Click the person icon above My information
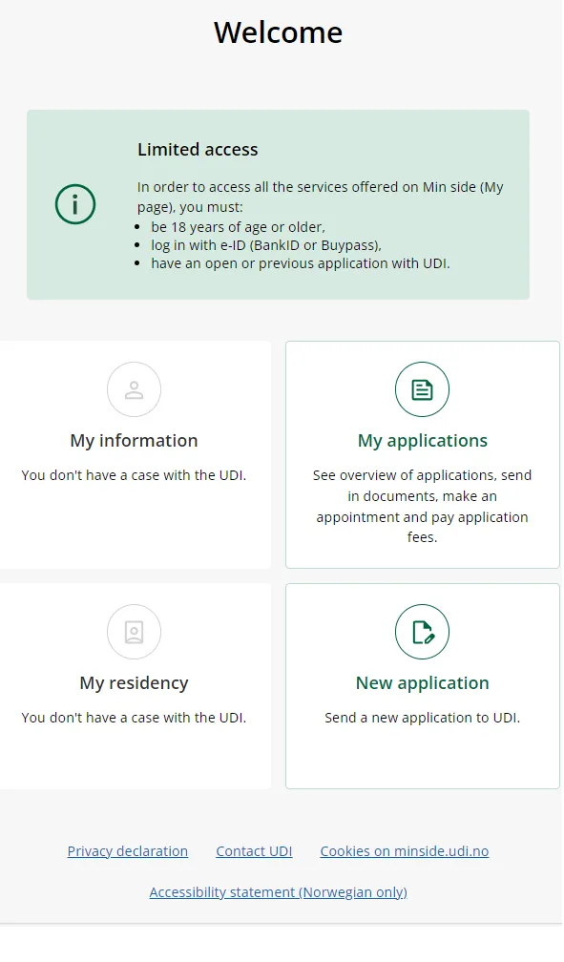564x962 pixels. (134, 389)
